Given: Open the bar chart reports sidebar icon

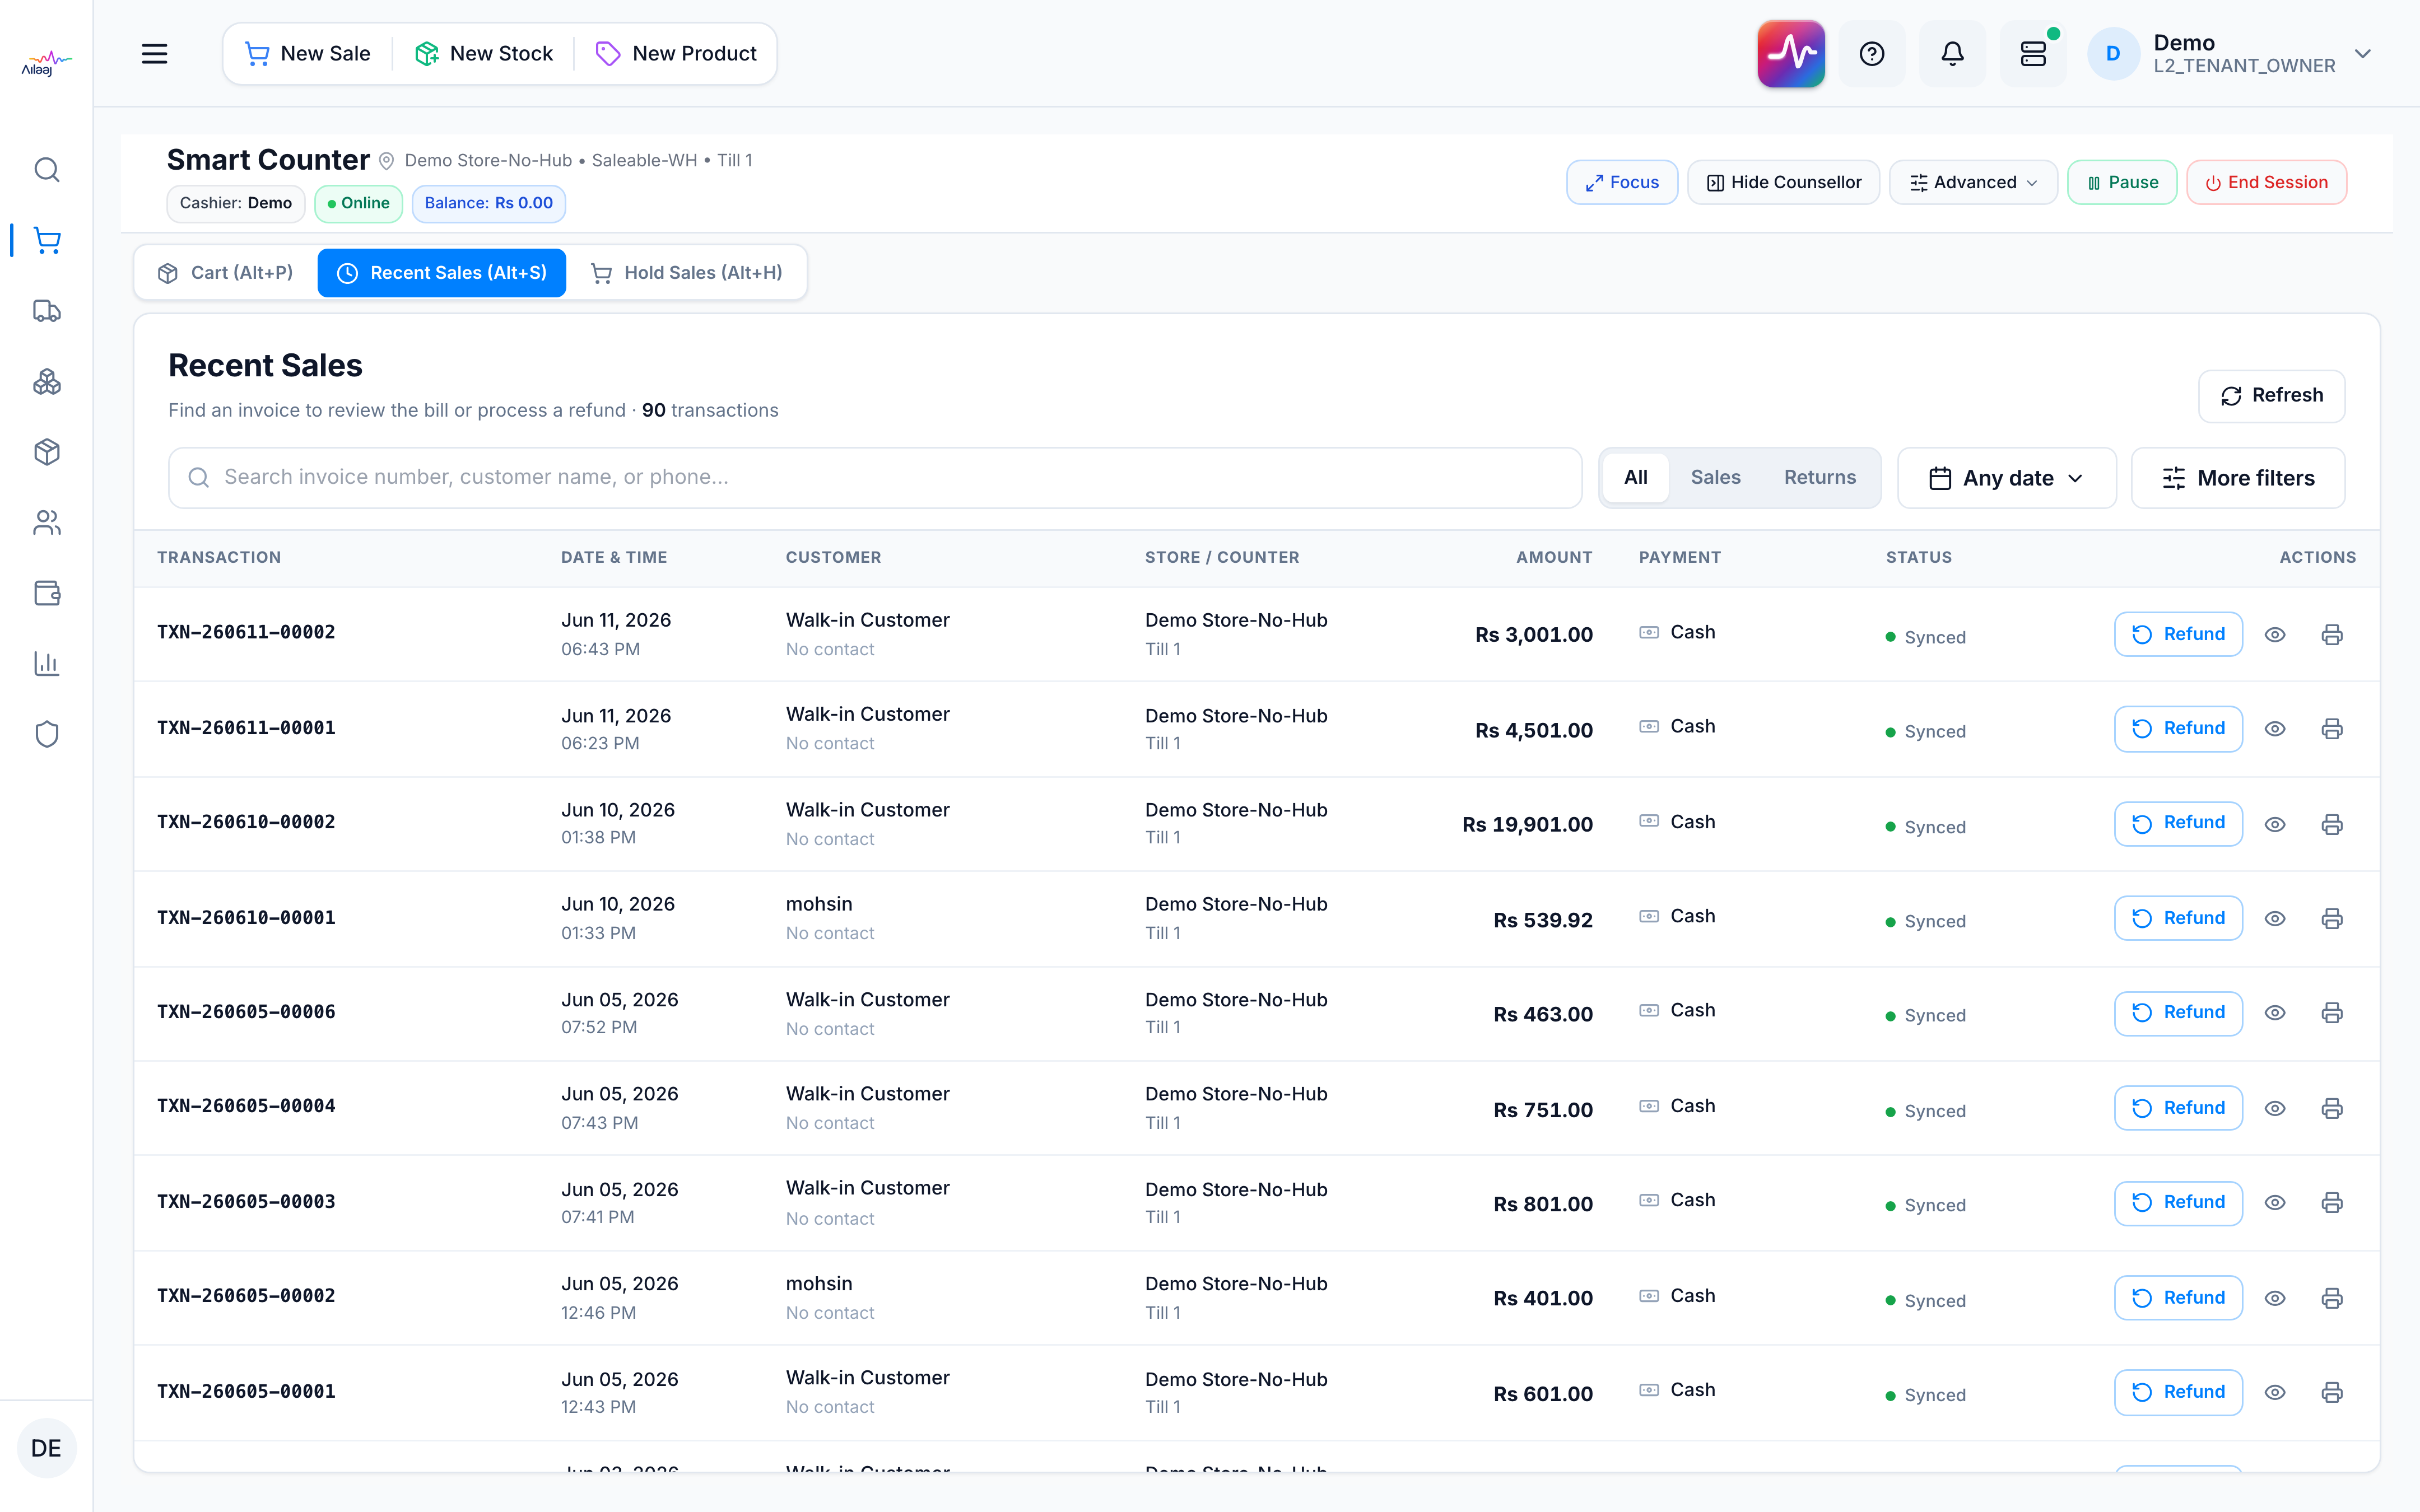Looking at the screenshot, I should [x=47, y=664].
